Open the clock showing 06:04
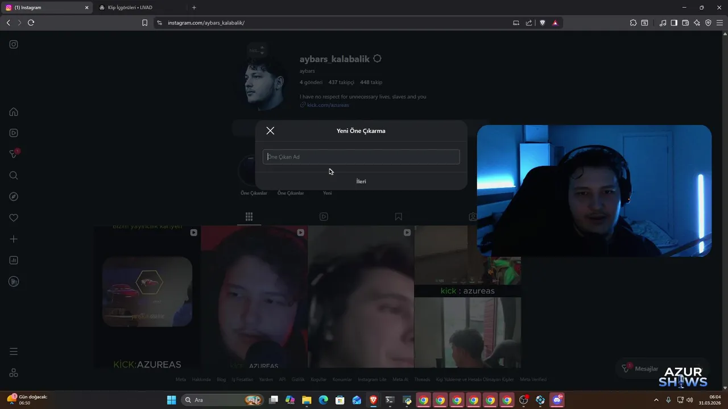Viewport: 728px width, 409px height. pos(710,400)
